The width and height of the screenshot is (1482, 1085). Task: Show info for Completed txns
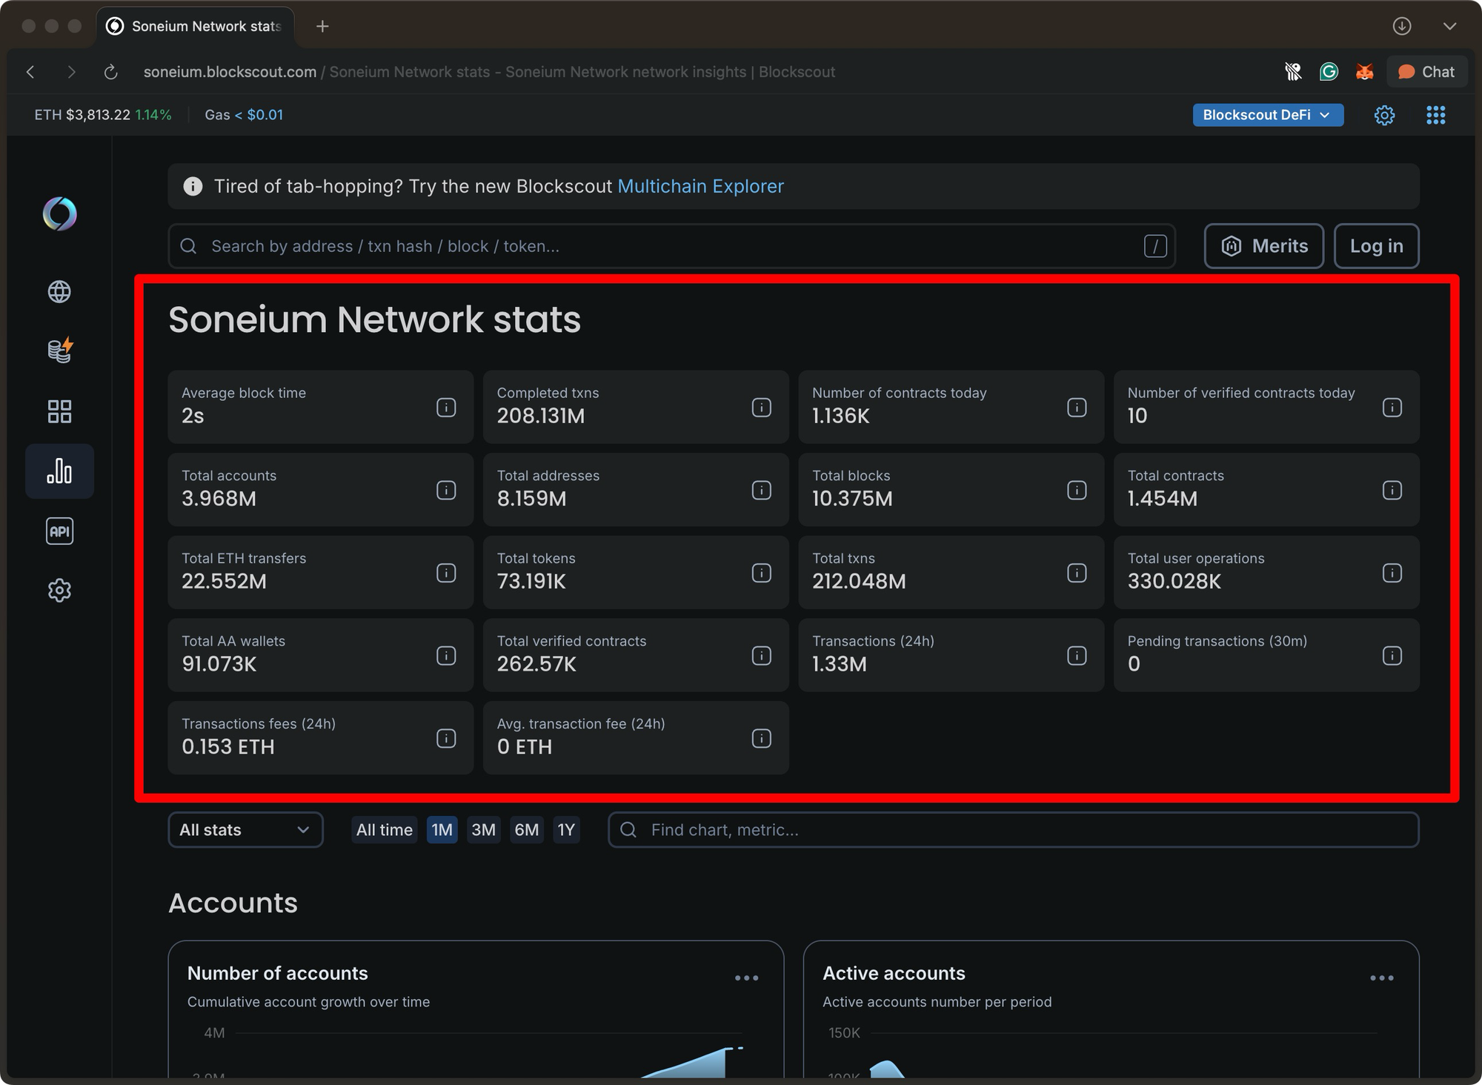pyautogui.click(x=762, y=408)
